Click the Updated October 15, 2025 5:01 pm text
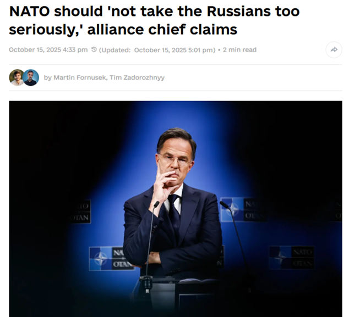 pos(157,50)
